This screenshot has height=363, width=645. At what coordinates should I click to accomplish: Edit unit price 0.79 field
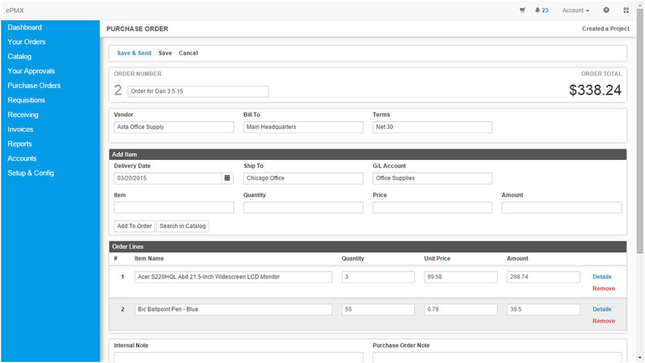pyautogui.click(x=461, y=310)
